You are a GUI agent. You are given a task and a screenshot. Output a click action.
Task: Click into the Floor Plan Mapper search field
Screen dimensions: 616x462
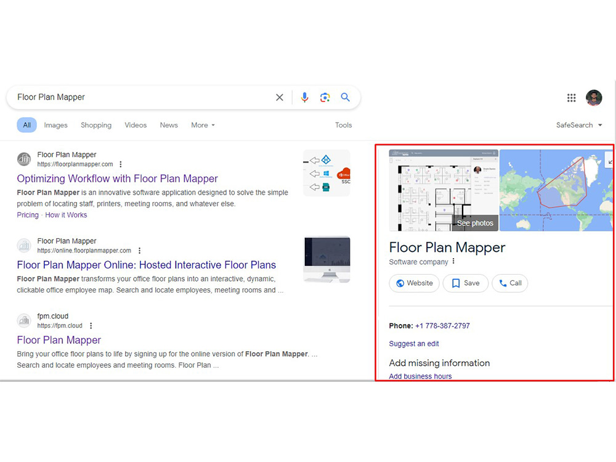142,97
